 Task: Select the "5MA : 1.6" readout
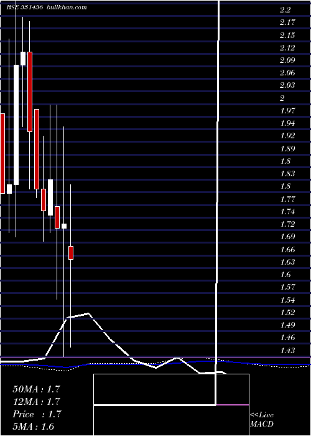pyautogui.click(x=34, y=427)
